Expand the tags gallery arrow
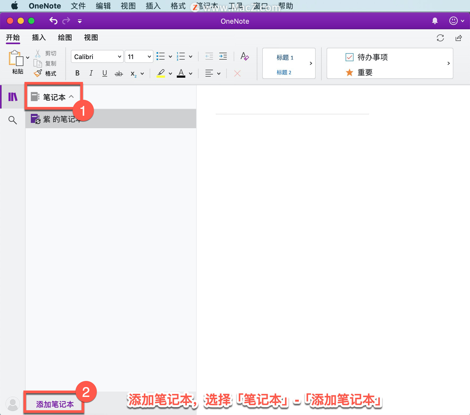Screen dimensions: 470x415 pos(448,63)
